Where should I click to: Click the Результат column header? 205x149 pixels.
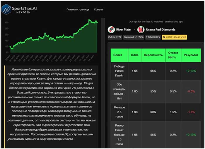click(x=191, y=55)
